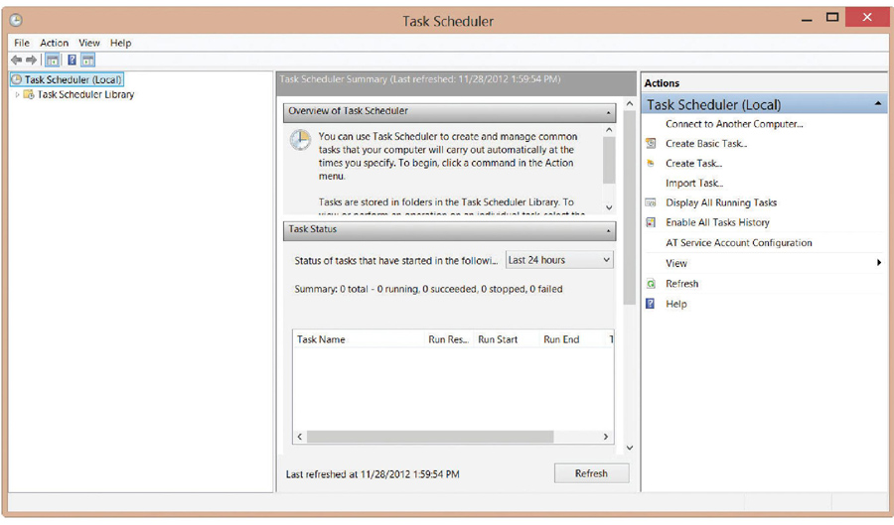This screenshot has height=525, width=894.
Task: Open the Action menu
Action: coord(55,43)
